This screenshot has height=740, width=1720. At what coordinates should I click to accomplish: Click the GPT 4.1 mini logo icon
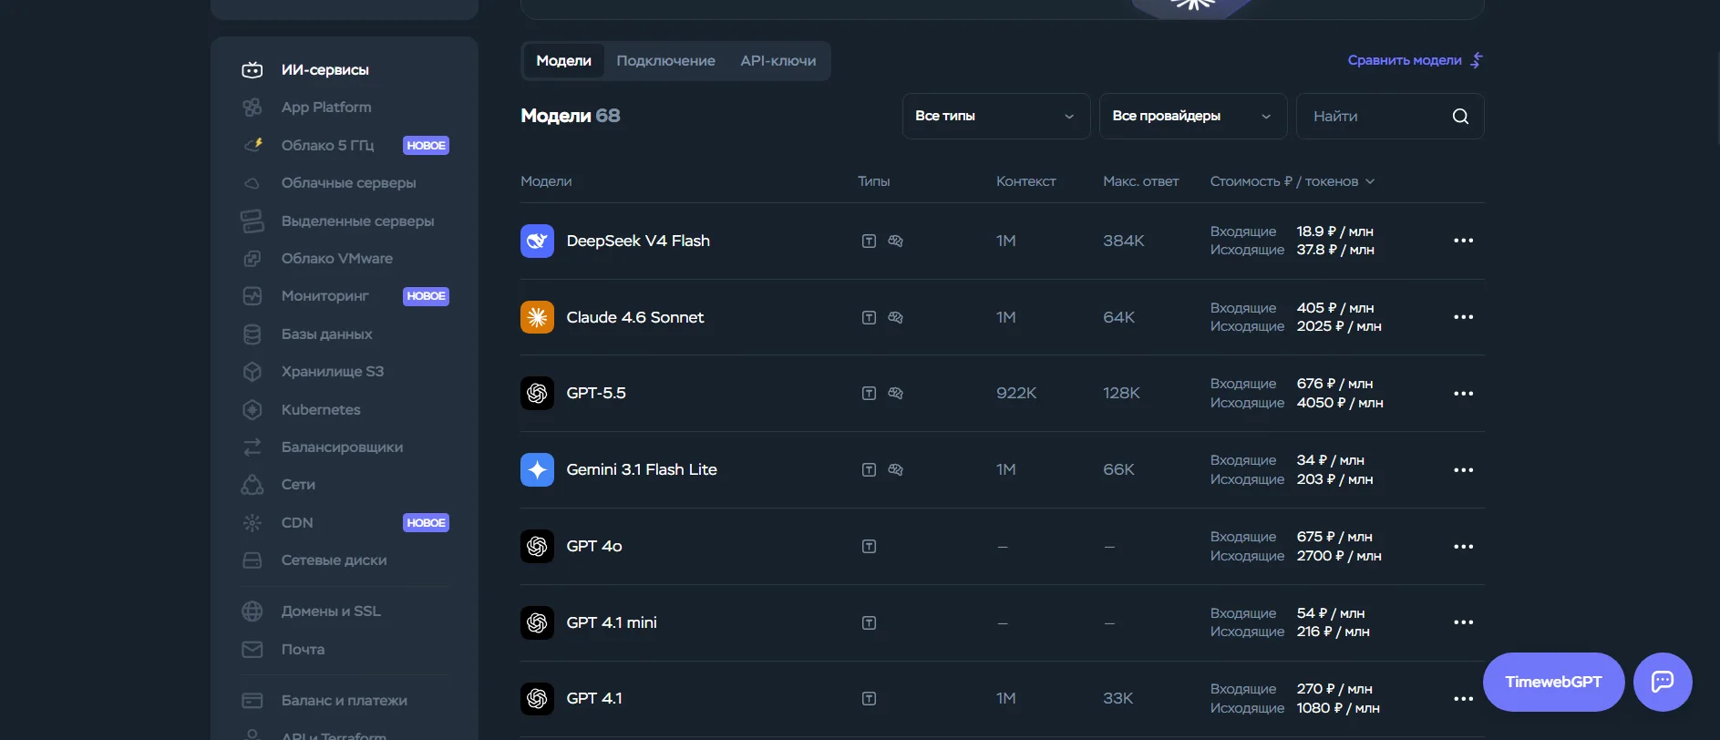click(537, 623)
